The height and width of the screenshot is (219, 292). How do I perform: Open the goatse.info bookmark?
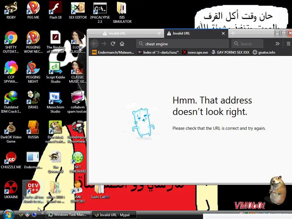(x=264, y=52)
